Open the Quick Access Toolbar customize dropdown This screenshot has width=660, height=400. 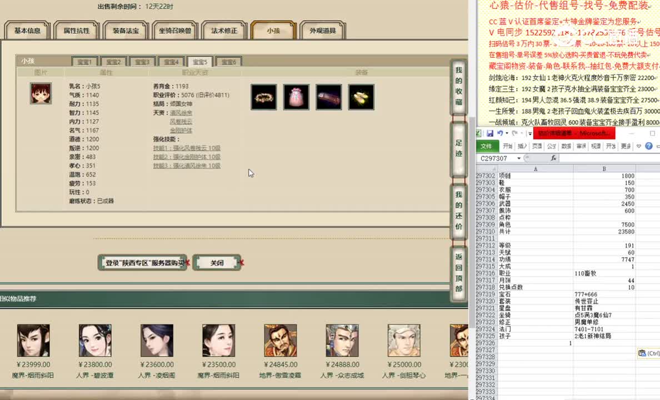tap(529, 133)
